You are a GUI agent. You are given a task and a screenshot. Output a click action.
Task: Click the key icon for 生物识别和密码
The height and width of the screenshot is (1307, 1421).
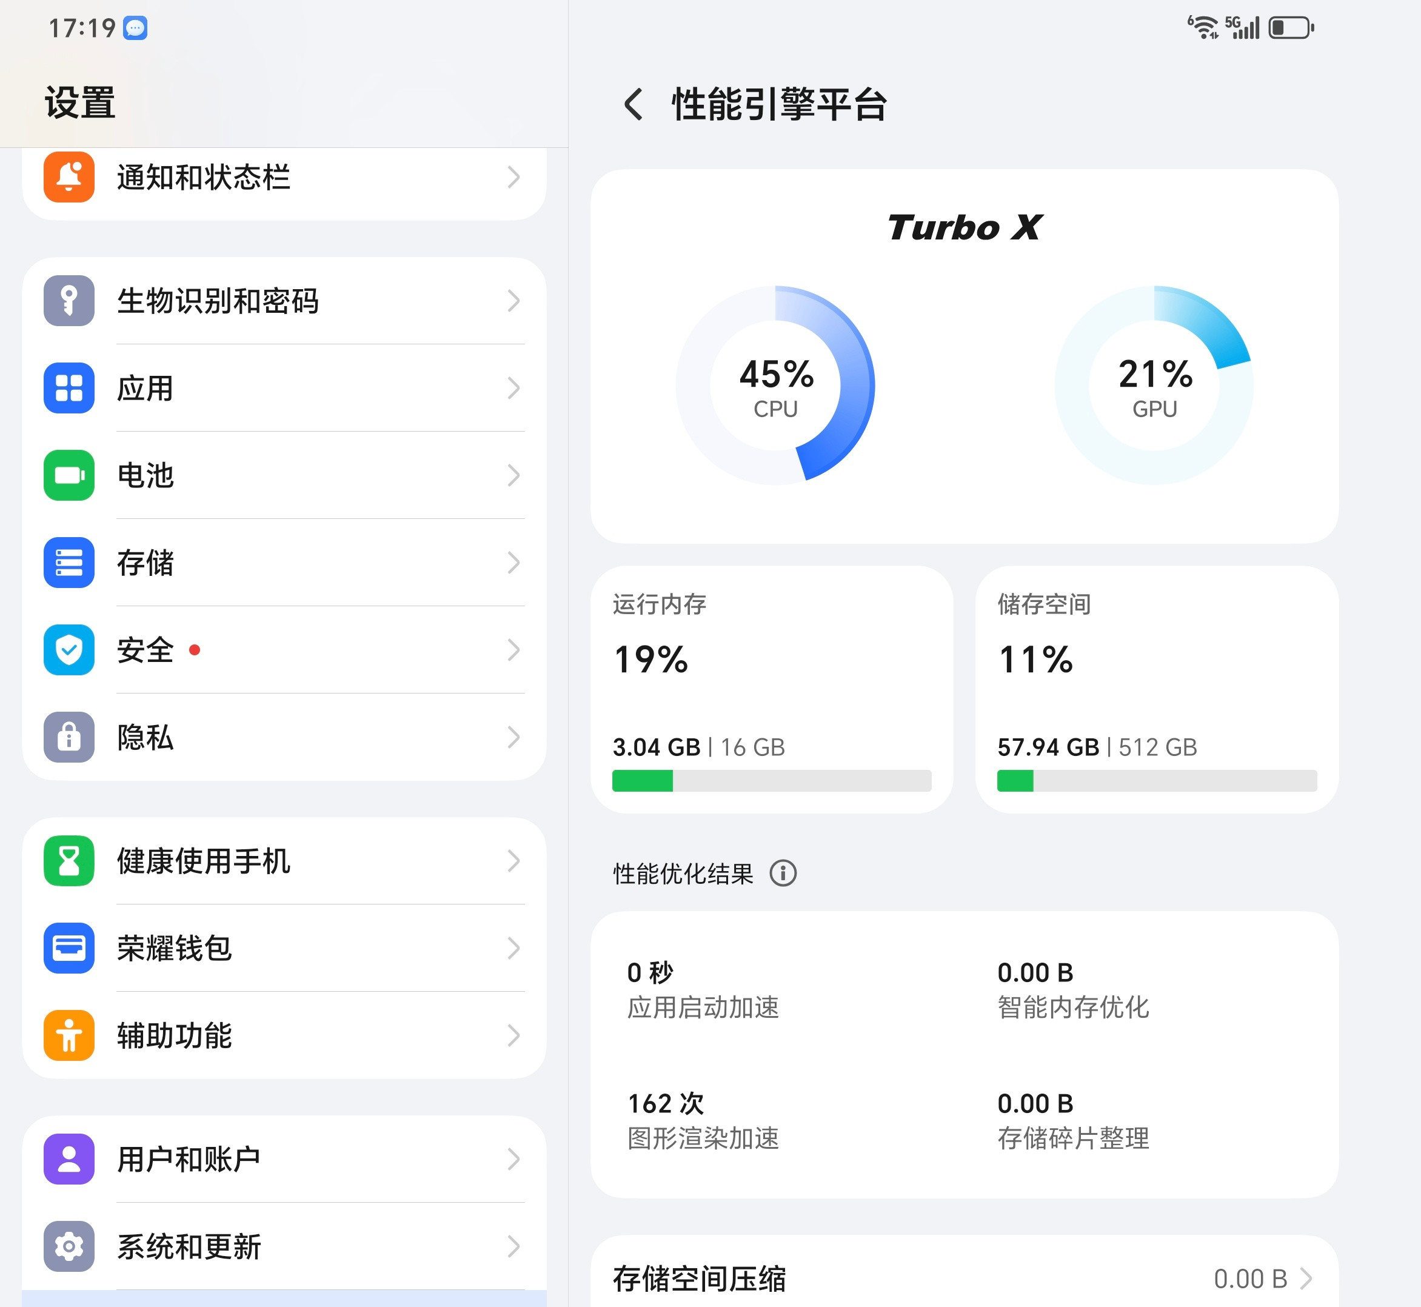69,302
